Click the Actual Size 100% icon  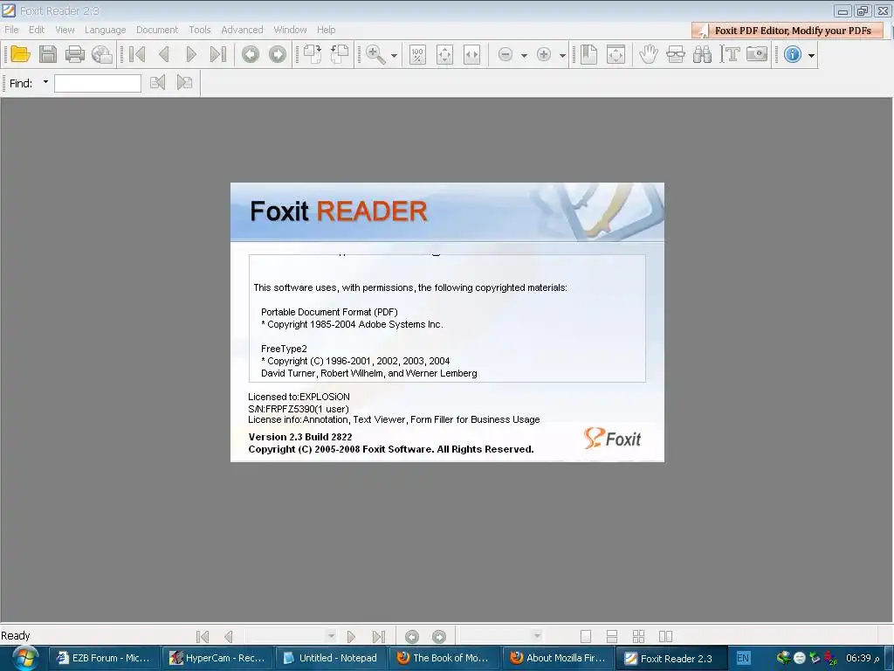point(417,54)
